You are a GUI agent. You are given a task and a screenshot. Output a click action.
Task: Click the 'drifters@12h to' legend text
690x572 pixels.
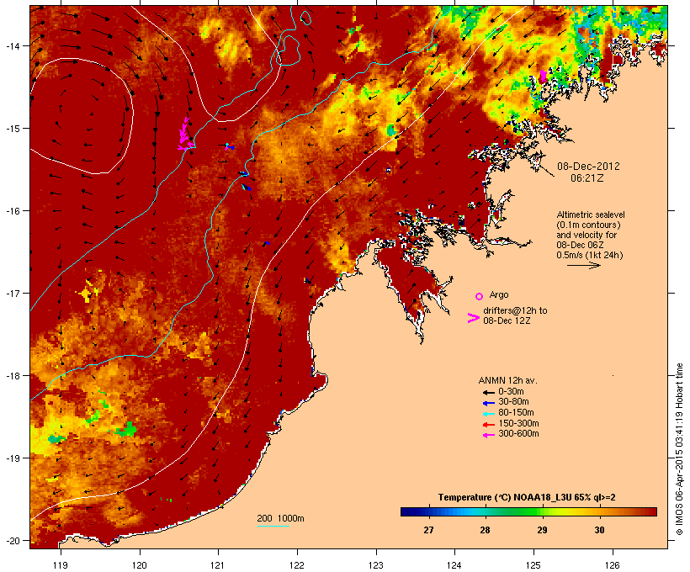pyautogui.click(x=515, y=310)
